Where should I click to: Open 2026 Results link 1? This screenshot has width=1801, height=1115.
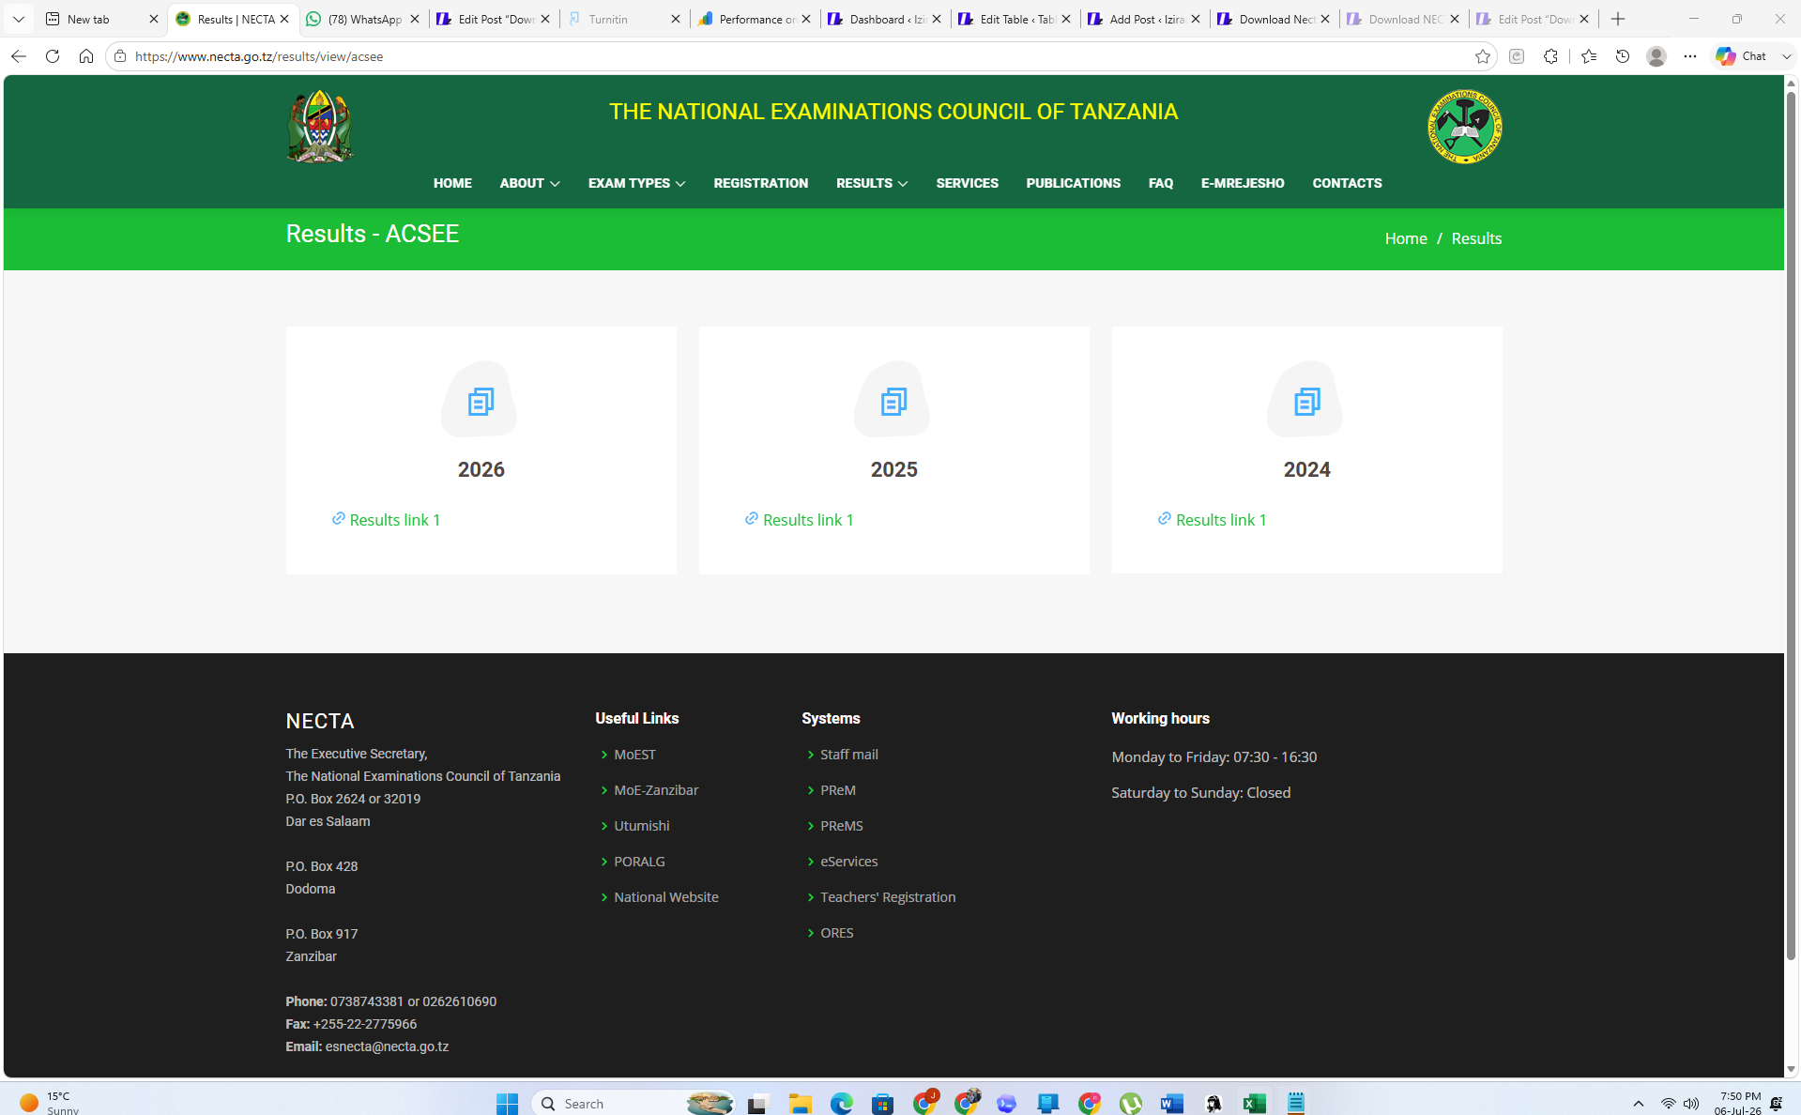pyautogui.click(x=394, y=520)
